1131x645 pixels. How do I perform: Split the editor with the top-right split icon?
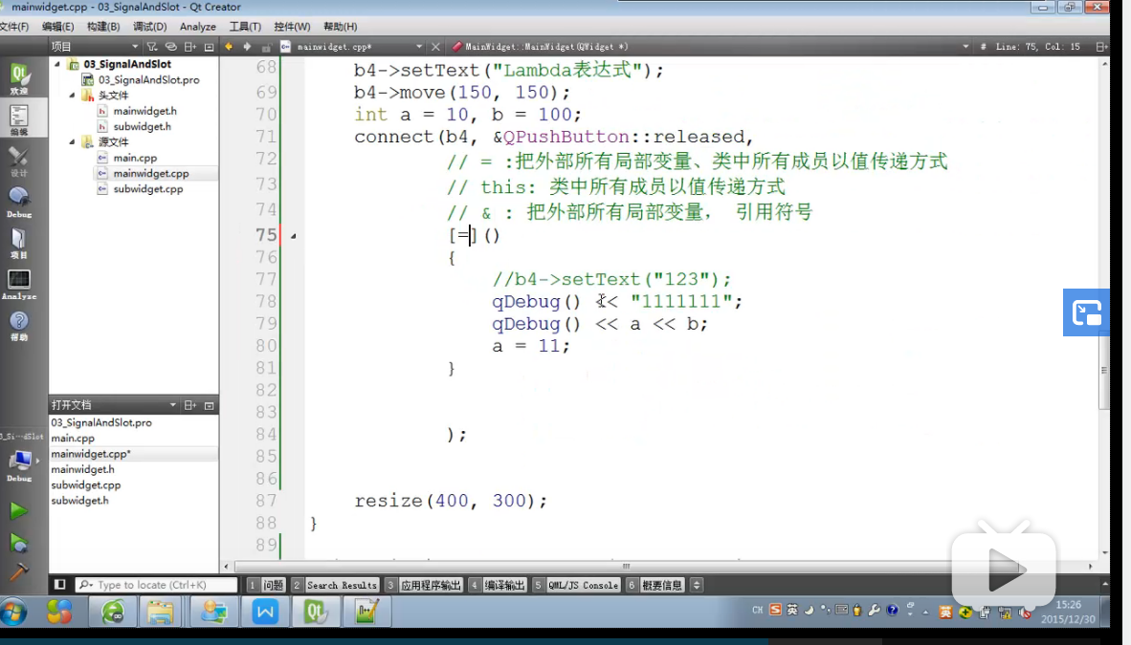pos(1101,46)
